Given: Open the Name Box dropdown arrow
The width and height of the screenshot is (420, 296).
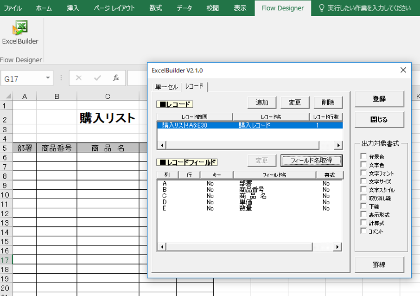Looking at the screenshot, I should point(48,78).
